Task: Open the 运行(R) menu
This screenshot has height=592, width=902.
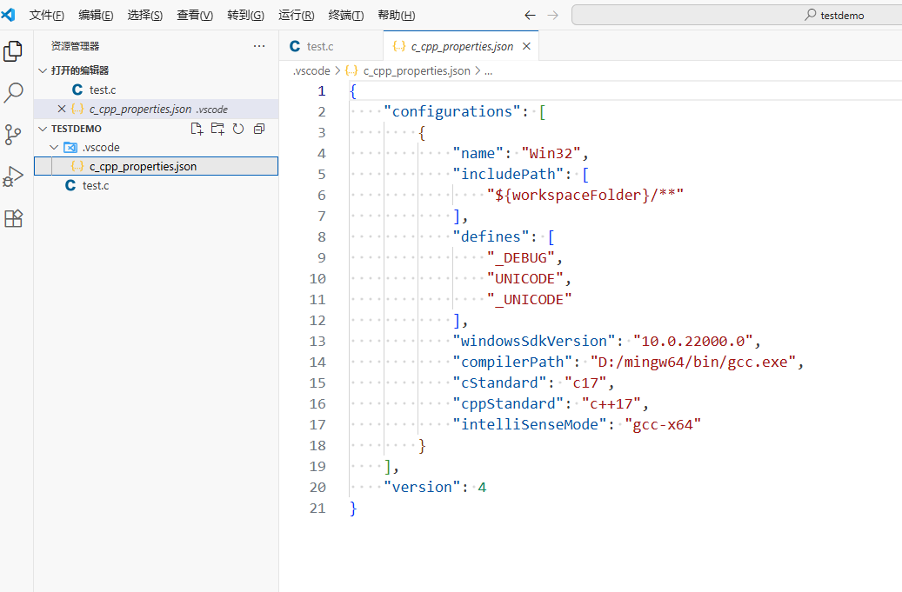Action: coord(297,16)
